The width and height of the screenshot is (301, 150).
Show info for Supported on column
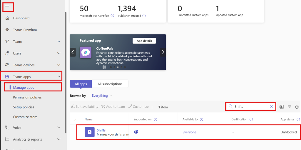pyautogui.click(x=155, y=120)
